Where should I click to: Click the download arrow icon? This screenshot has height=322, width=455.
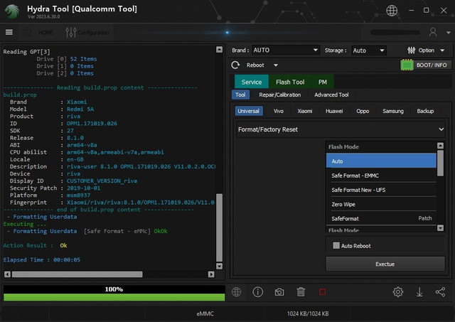419,292
